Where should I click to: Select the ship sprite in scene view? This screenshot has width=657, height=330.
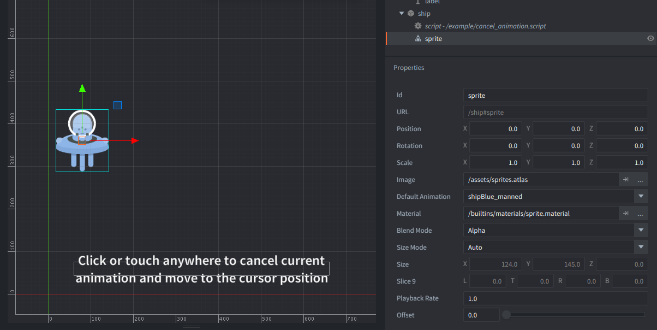coord(82,140)
